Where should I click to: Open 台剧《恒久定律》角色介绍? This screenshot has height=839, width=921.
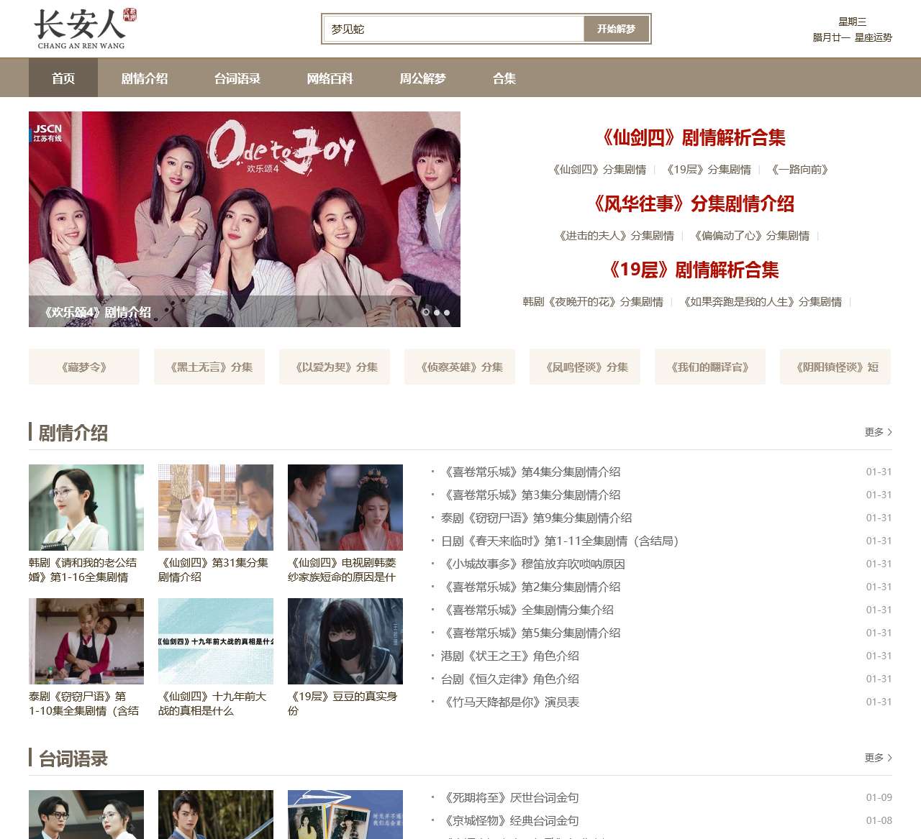(510, 679)
